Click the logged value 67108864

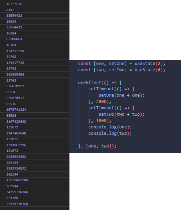tap(14, 39)
